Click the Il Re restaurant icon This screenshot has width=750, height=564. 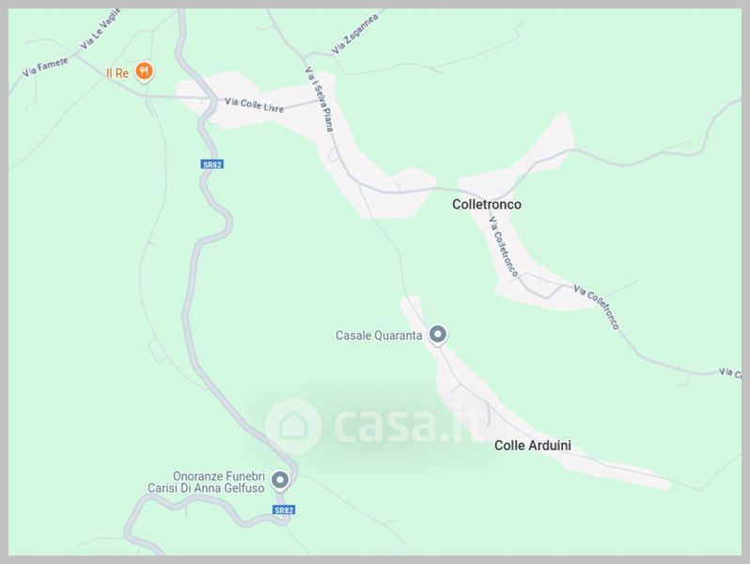[144, 71]
